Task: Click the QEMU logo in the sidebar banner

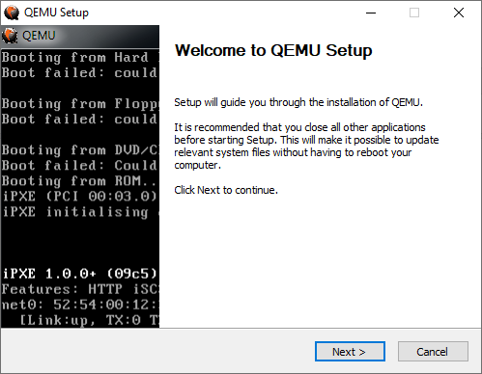Action: (x=10, y=36)
